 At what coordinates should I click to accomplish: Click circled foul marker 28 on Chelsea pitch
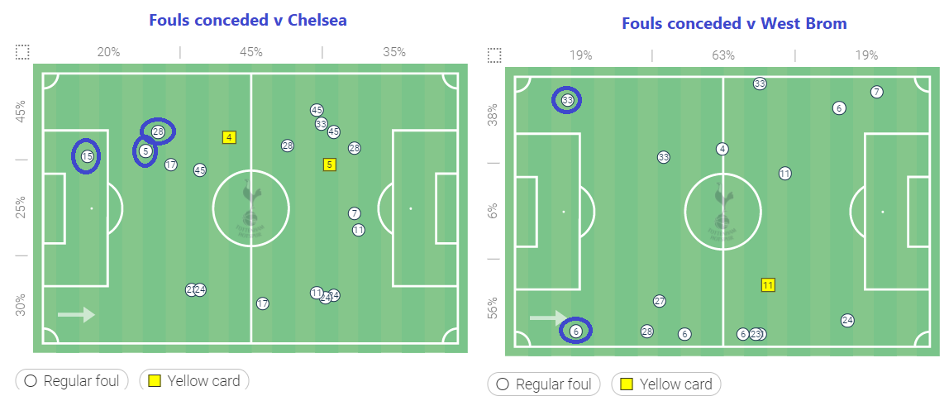click(158, 131)
